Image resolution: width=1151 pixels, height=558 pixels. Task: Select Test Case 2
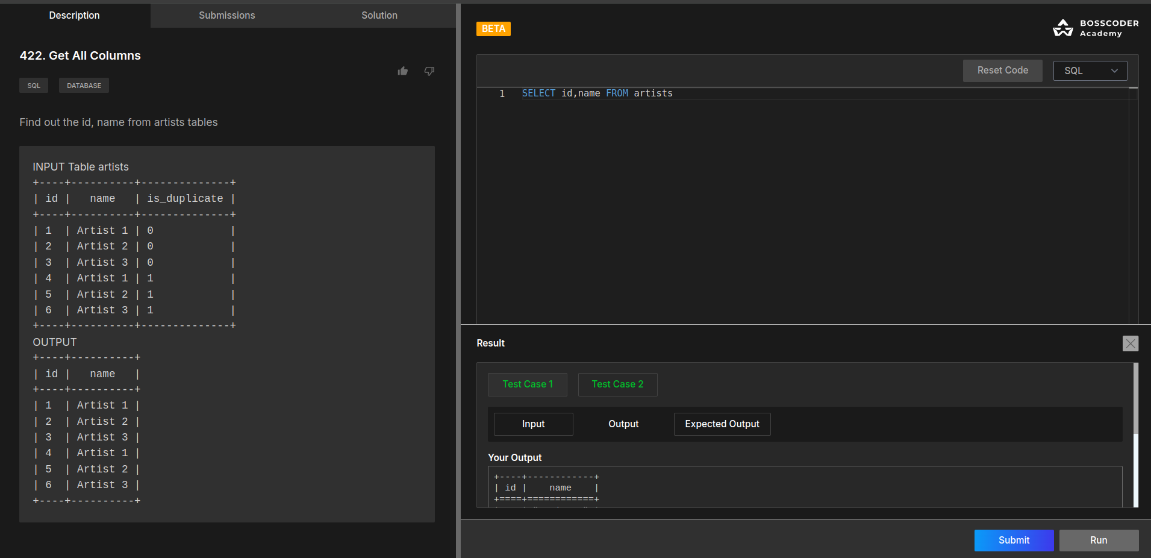[x=617, y=384]
